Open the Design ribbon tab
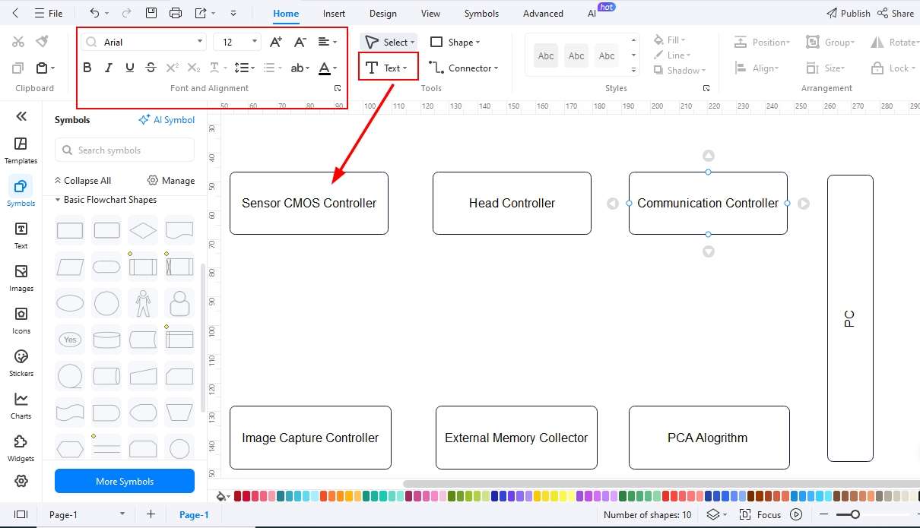The width and height of the screenshot is (920, 528). tap(382, 13)
